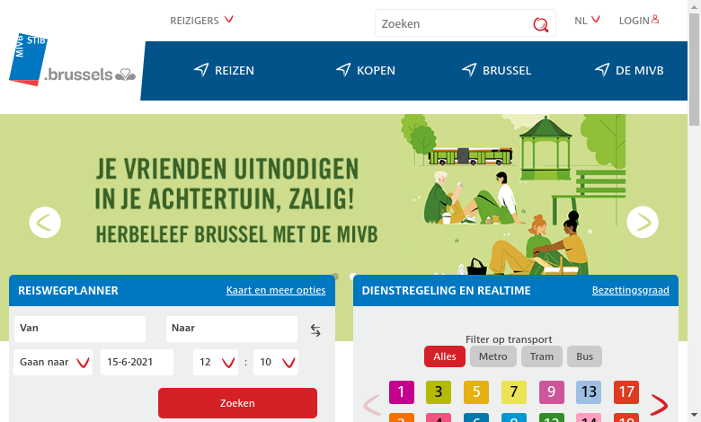Viewport: 701px width, 422px height.
Task: Filter transport by Tram
Action: (x=542, y=356)
